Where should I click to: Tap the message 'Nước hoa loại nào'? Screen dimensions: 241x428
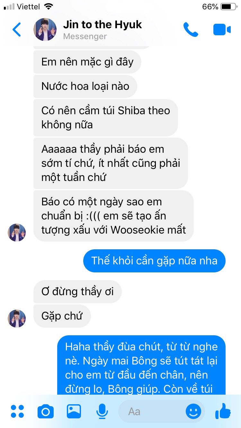pos(85,86)
